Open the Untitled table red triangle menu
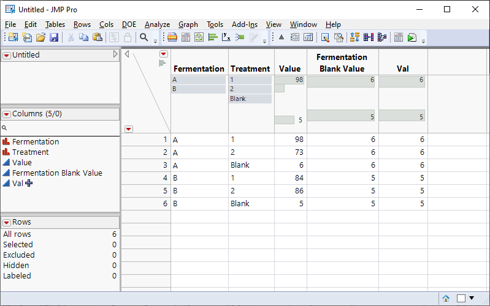 [x=7, y=55]
